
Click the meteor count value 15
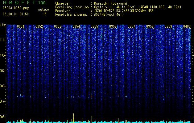45,14
